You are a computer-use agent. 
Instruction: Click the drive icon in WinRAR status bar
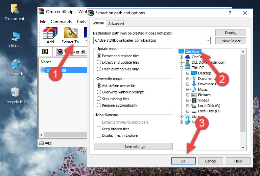click(42, 143)
